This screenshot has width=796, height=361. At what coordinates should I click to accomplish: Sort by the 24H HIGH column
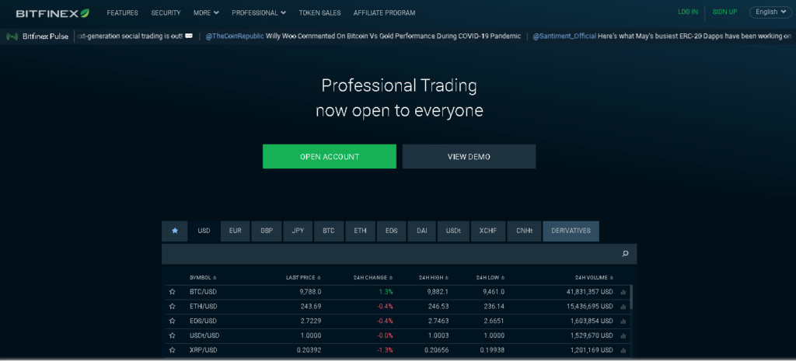click(x=434, y=278)
